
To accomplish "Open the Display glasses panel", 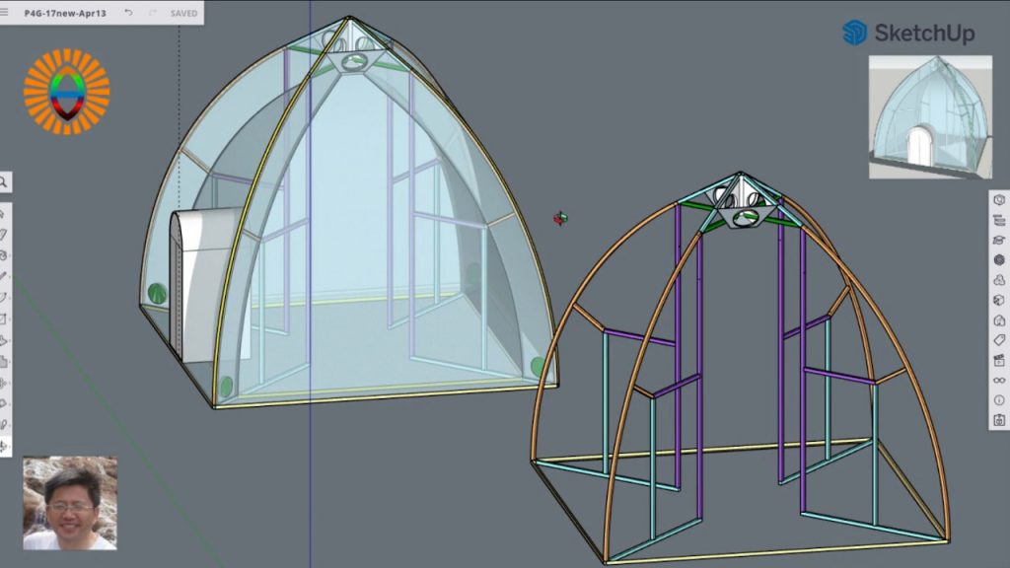I will point(999,380).
